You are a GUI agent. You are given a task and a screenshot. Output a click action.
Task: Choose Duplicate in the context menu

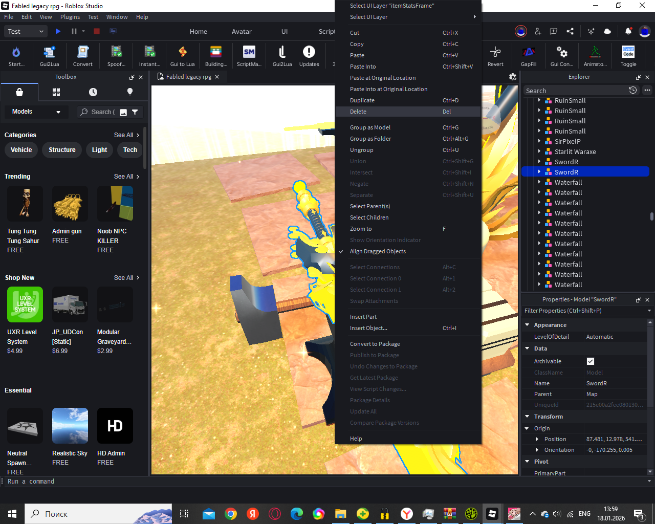click(x=408, y=100)
